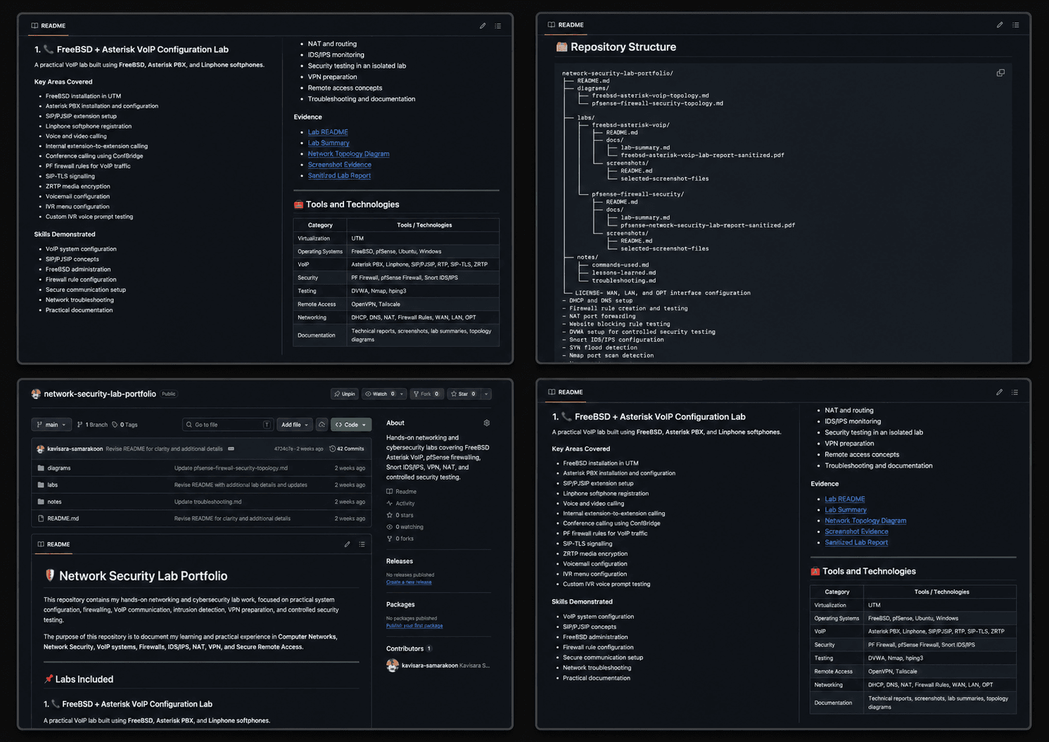
Task: Open Network Topology Diagram link in the top-left panel
Action: coord(348,154)
